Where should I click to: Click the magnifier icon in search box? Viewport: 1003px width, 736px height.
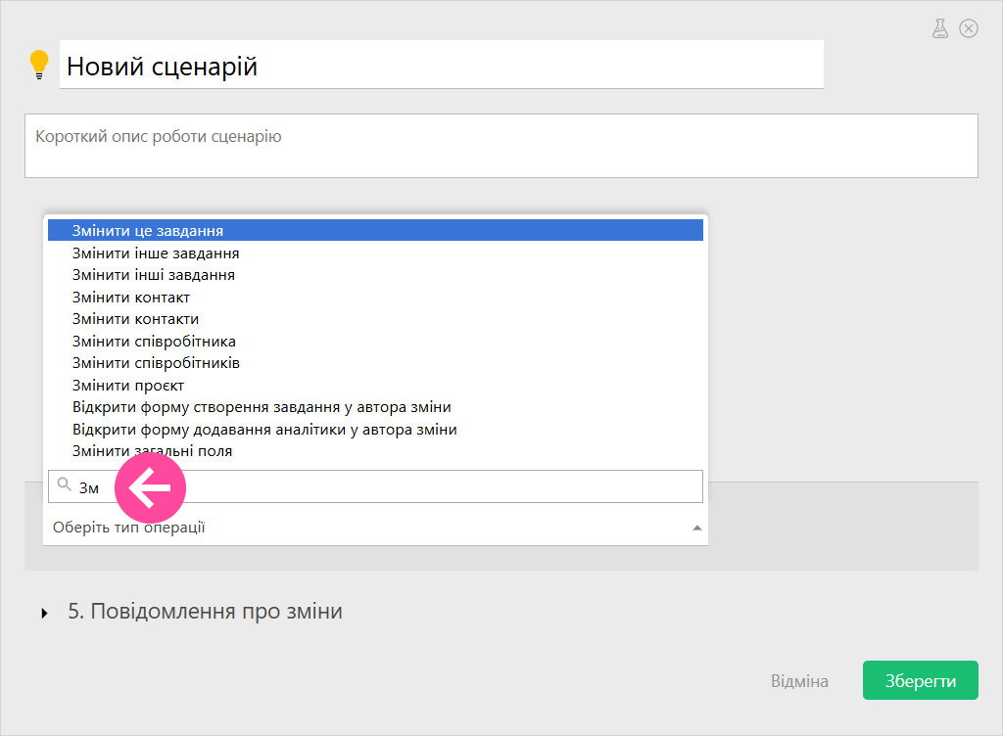(x=65, y=485)
